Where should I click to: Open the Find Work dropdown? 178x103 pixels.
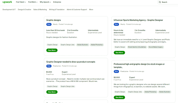pyautogui.click(x=33, y=2)
